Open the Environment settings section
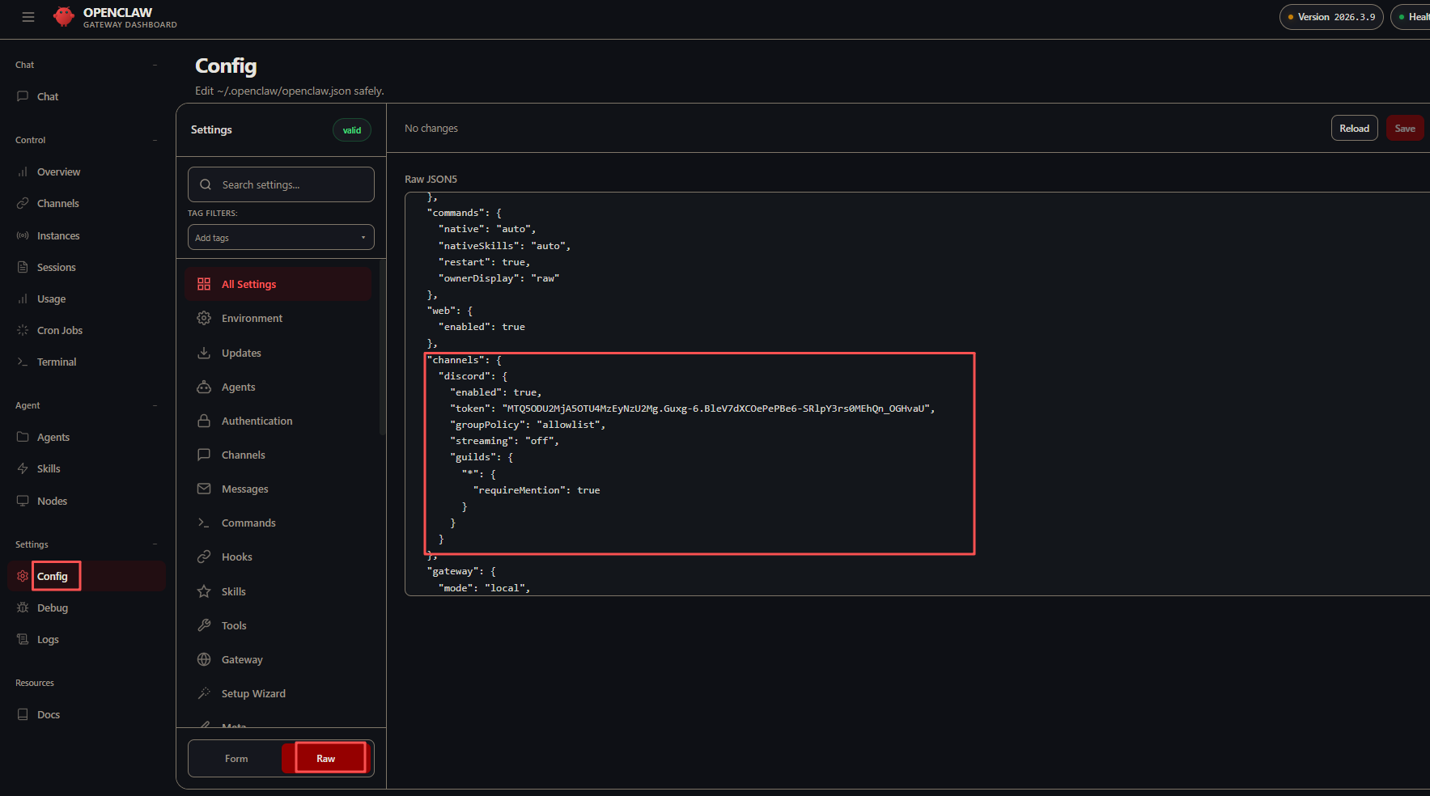 tap(278, 319)
